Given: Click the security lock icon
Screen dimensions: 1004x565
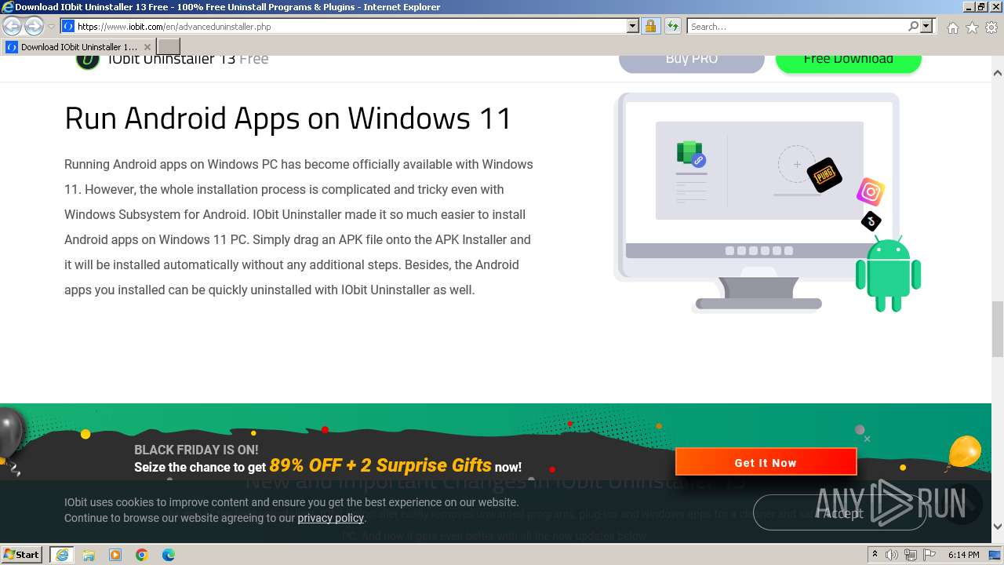Looking at the screenshot, I should pos(650,27).
